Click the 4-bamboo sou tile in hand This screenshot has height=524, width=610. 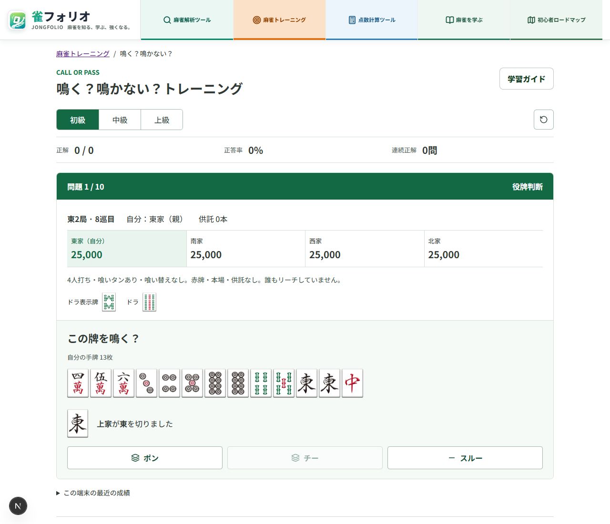pos(261,383)
